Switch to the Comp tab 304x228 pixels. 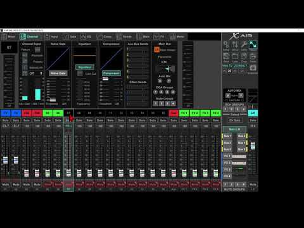tap(104, 37)
